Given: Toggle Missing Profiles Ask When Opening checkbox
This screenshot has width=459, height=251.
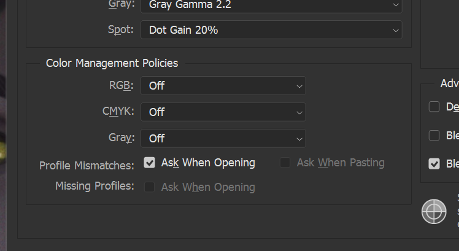Looking at the screenshot, I should pos(149,187).
